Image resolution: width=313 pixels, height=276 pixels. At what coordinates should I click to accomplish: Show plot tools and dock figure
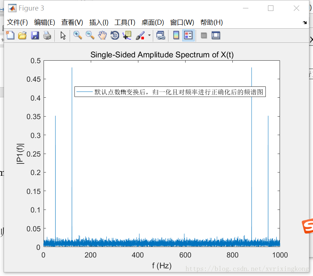point(216,36)
